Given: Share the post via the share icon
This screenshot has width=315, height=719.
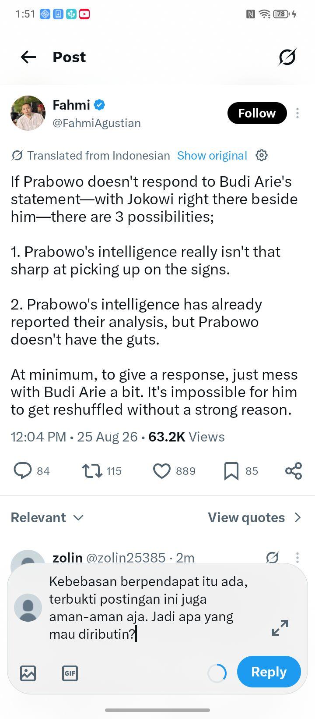Looking at the screenshot, I should 294,471.
